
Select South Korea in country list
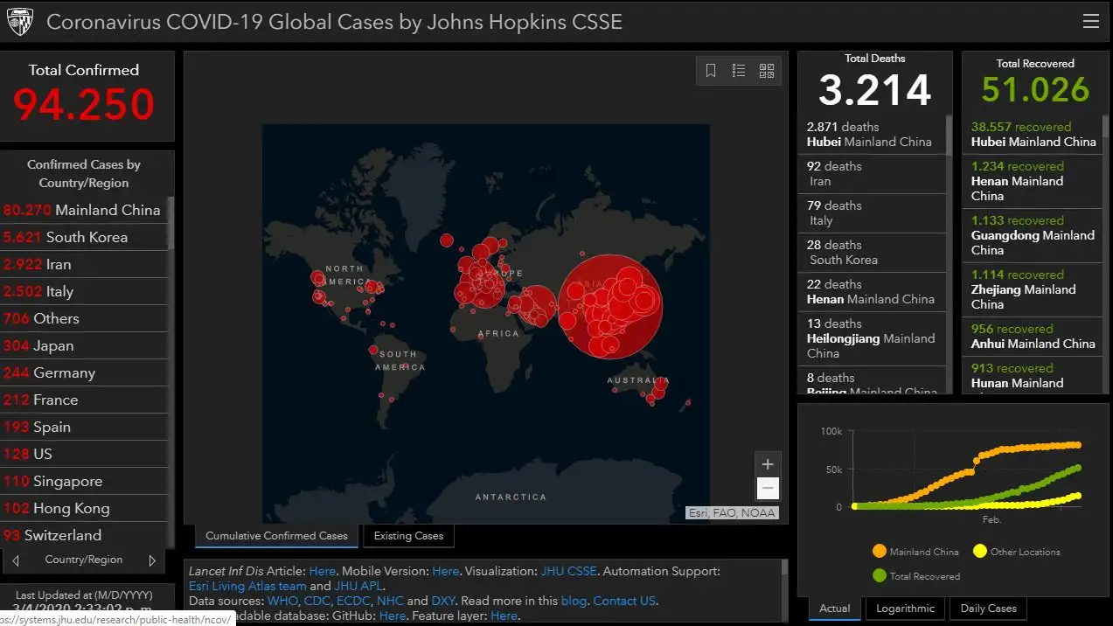pos(83,237)
